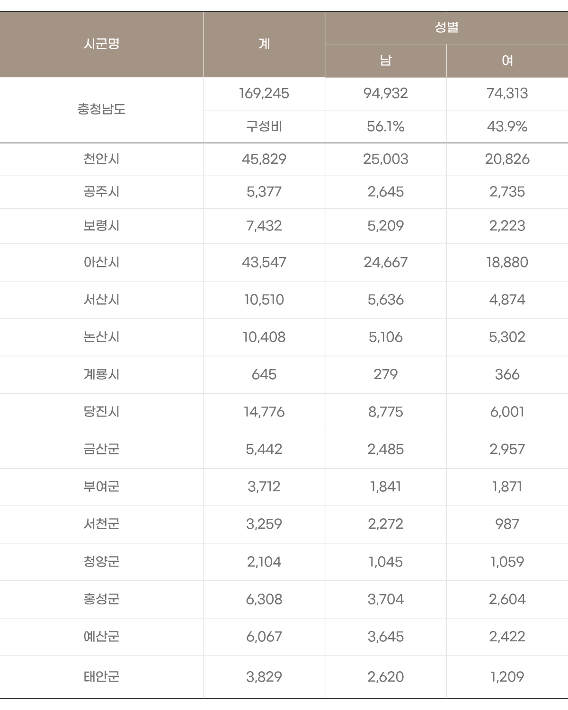Select 서천군 female count 987
Image resolution: width=568 pixels, height=710 pixels.
pyautogui.click(x=507, y=524)
